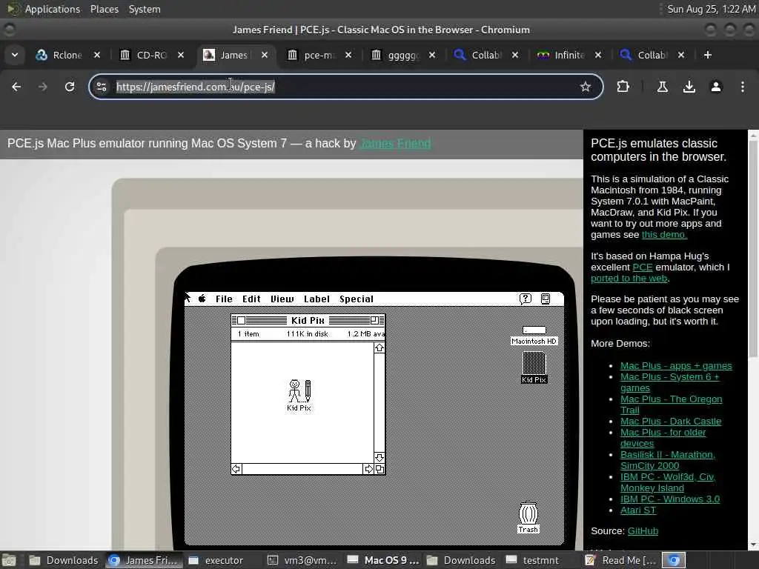This screenshot has height=569, width=759.
Task: Open the File menu in emulated Mac
Action: point(224,299)
